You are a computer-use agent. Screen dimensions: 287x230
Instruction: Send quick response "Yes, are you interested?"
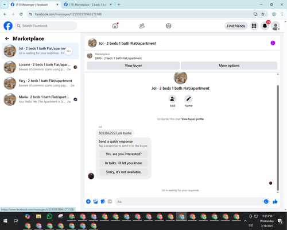click(x=123, y=154)
